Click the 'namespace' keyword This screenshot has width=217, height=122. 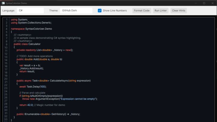[18, 29]
